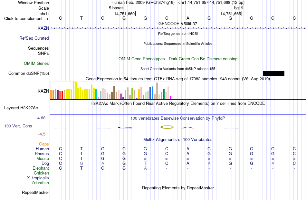Viewport: 306px width, 200px height.
Task: Click the 14,751,665 coordinate marker
Action: (231, 14)
